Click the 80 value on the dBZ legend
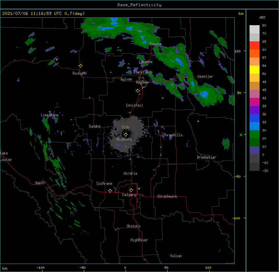Image resolution: width=279 pixels, height=272 pixels. (264, 26)
